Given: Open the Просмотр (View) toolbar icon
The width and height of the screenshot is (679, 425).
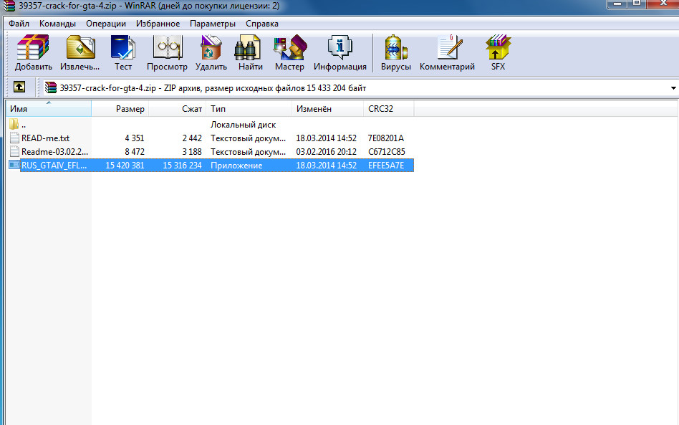Looking at the screenshot, I should point(167,47).
